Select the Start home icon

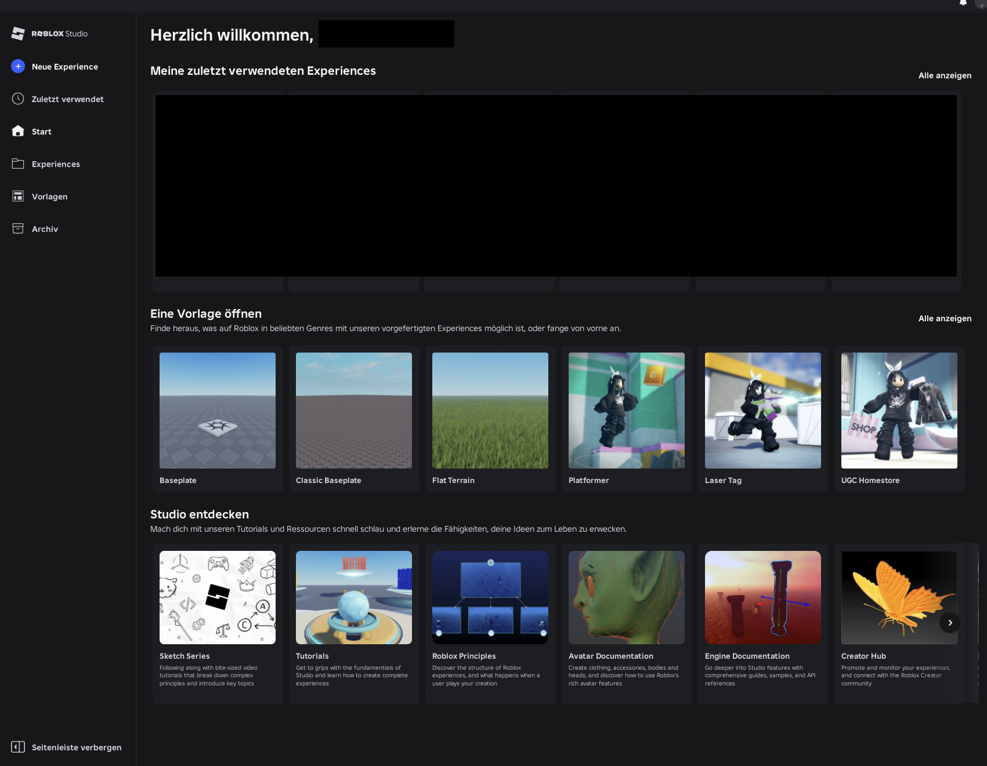click(18, 131)
